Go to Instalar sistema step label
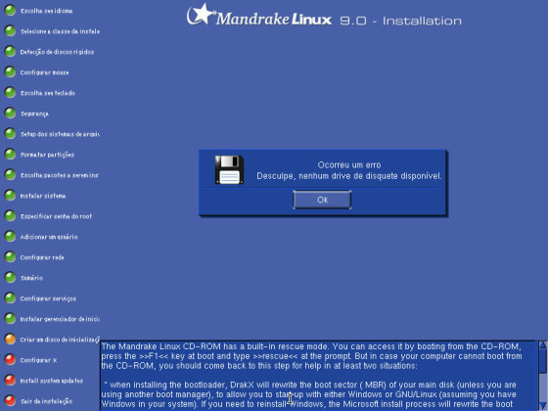The image size is (548, 411). [x=43, y=196]
